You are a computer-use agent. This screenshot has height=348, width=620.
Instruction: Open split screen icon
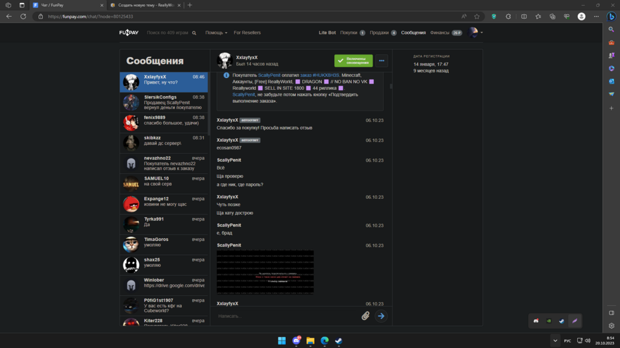[524, 17]
